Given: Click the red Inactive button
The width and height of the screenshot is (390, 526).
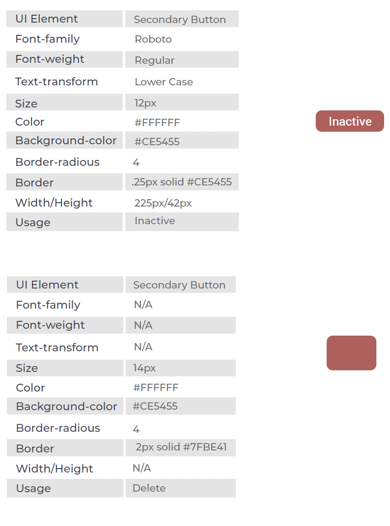Looking at the screenshot, I should 350,121.
